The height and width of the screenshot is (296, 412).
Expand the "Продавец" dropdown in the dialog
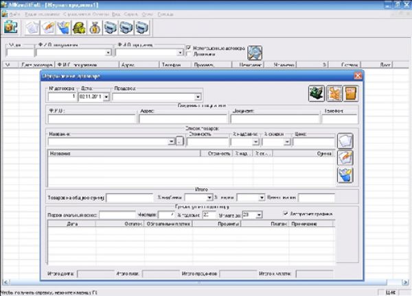(198, 97)
